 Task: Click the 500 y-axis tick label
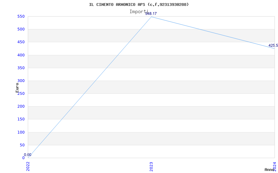[x=21, y=29]
